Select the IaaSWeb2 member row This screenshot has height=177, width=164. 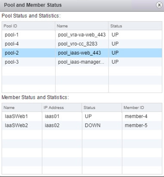coord(82,125)
